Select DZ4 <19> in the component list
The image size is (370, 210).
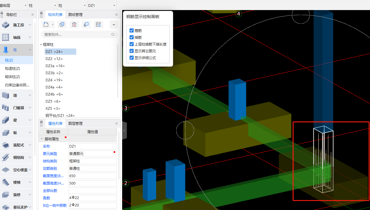54,80
